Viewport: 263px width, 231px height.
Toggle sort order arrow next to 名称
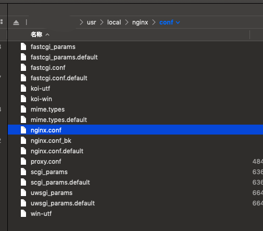47,35
